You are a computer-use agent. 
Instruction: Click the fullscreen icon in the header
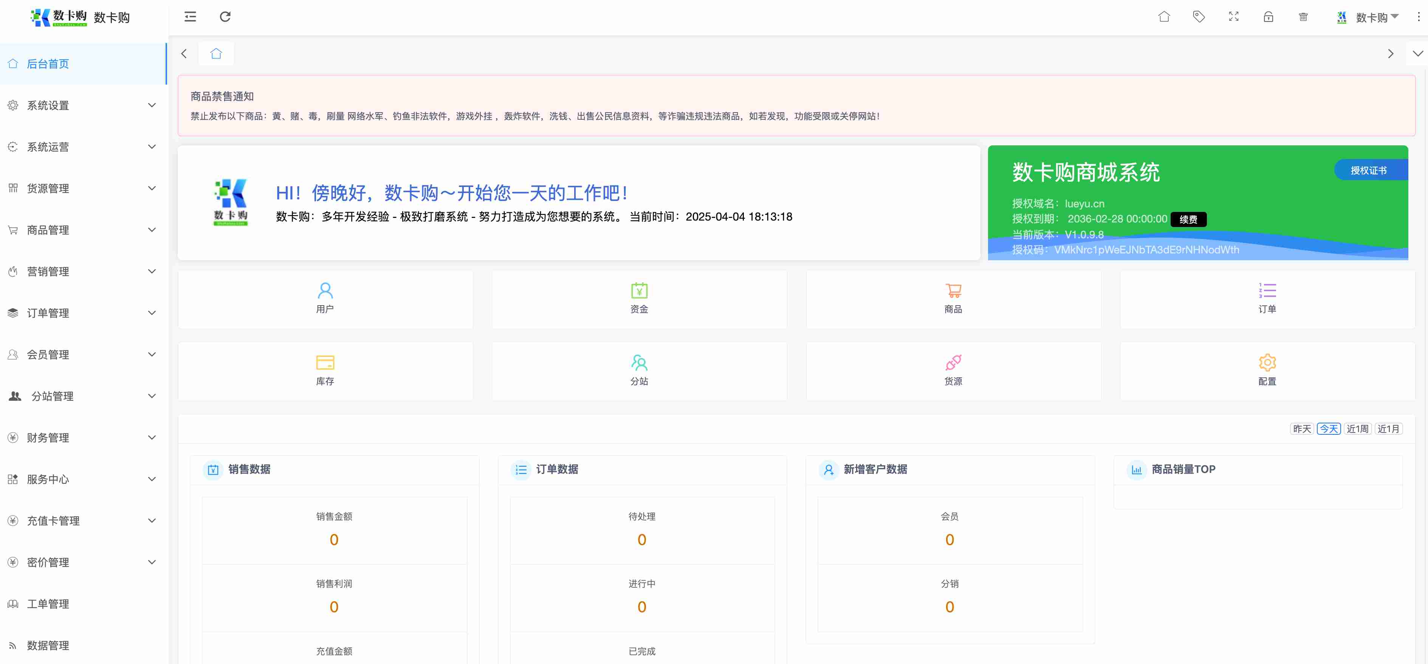pyautogui.click(x=1233, y=17)
